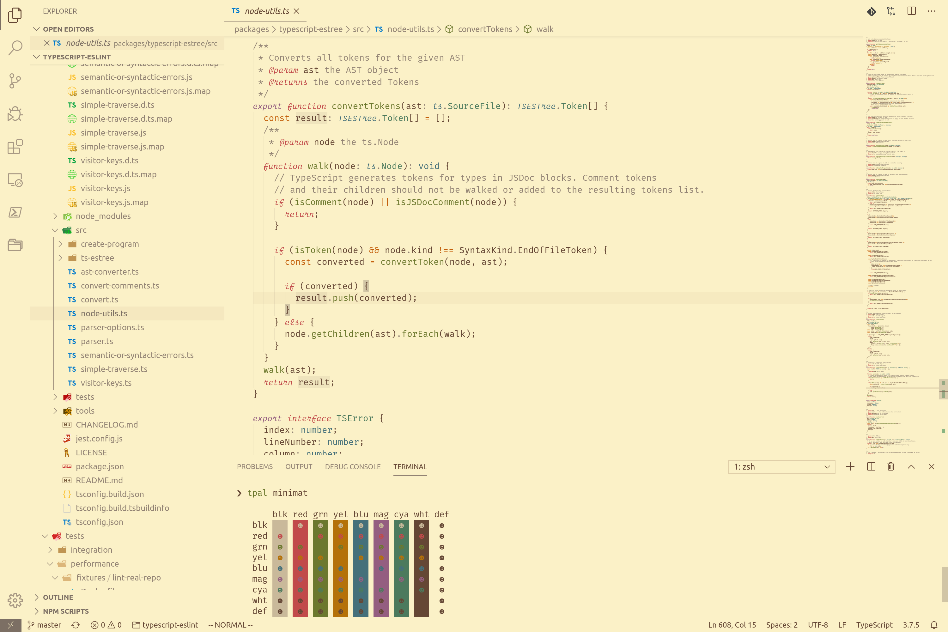948x632 pixels.
Task: Open the Extensions view
Action: point(15,147)
